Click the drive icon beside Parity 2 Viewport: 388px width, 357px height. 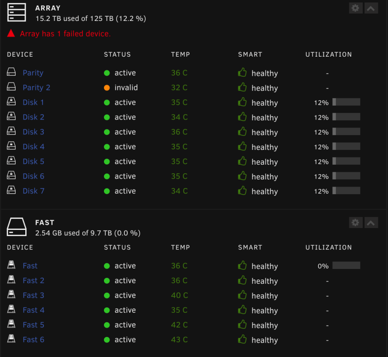(x=11, y=87)
